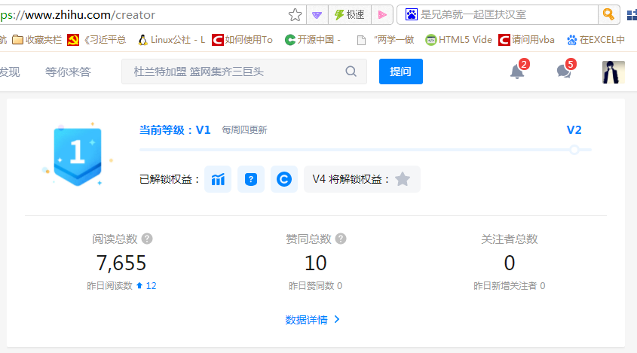This screenshot has height=353, width=637.
Task: Click the orange browser search button
Action: click(608, 15)
